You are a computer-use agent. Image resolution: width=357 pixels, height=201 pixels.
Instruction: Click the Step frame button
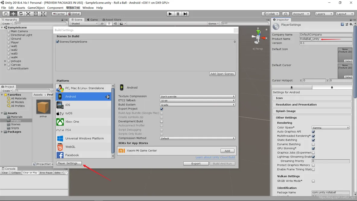coord(185,14)
